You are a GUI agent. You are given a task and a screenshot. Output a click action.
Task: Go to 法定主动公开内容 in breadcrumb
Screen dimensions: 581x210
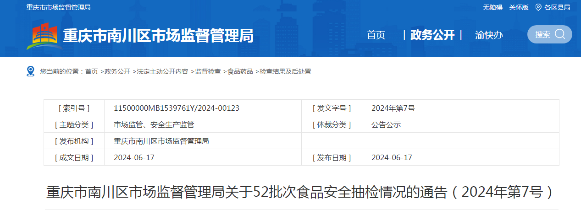click(162, 71)
